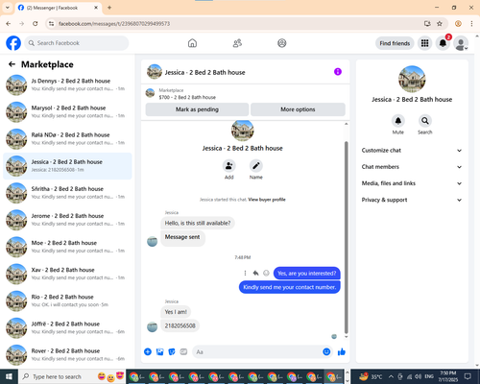The image size is (480, 384).
Task: Open more actions plus icon in composer
Action: (x=148, y=352)
